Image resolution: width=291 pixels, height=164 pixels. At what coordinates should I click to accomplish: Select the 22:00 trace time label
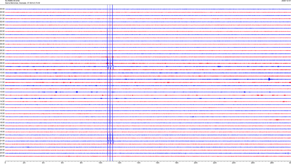pos(2,147)
